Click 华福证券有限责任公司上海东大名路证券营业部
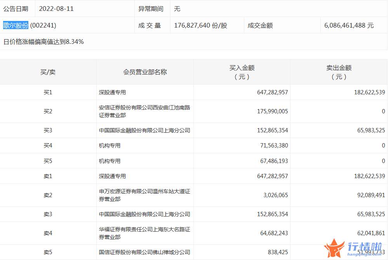The image size is (388, 260). pyautogui.click(x=144, y=233)
